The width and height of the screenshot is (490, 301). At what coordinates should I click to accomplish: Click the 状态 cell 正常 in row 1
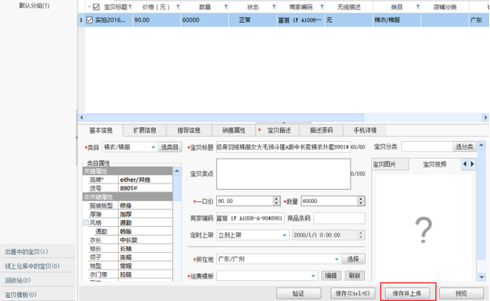click(253, 20)
